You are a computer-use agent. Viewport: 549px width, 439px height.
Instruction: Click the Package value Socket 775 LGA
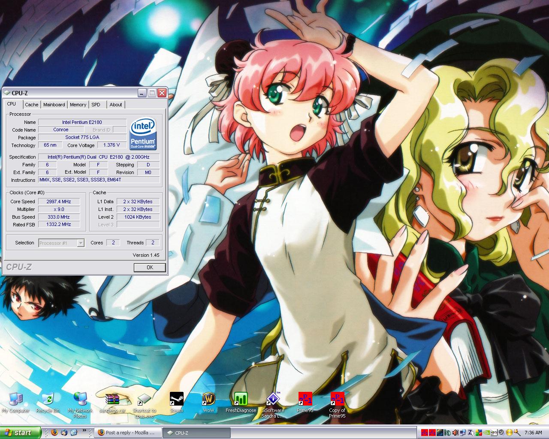click(x=82, y=137)
